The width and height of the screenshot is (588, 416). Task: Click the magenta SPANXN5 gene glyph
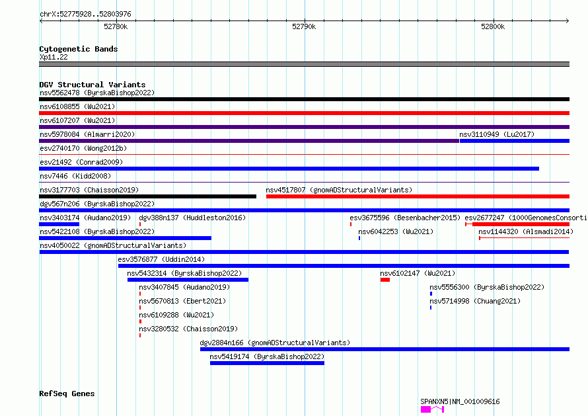[432, 409]
